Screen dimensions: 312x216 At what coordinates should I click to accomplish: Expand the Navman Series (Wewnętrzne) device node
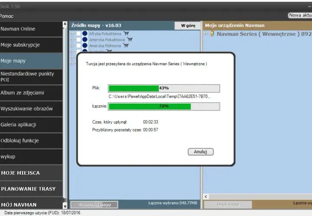206,34
